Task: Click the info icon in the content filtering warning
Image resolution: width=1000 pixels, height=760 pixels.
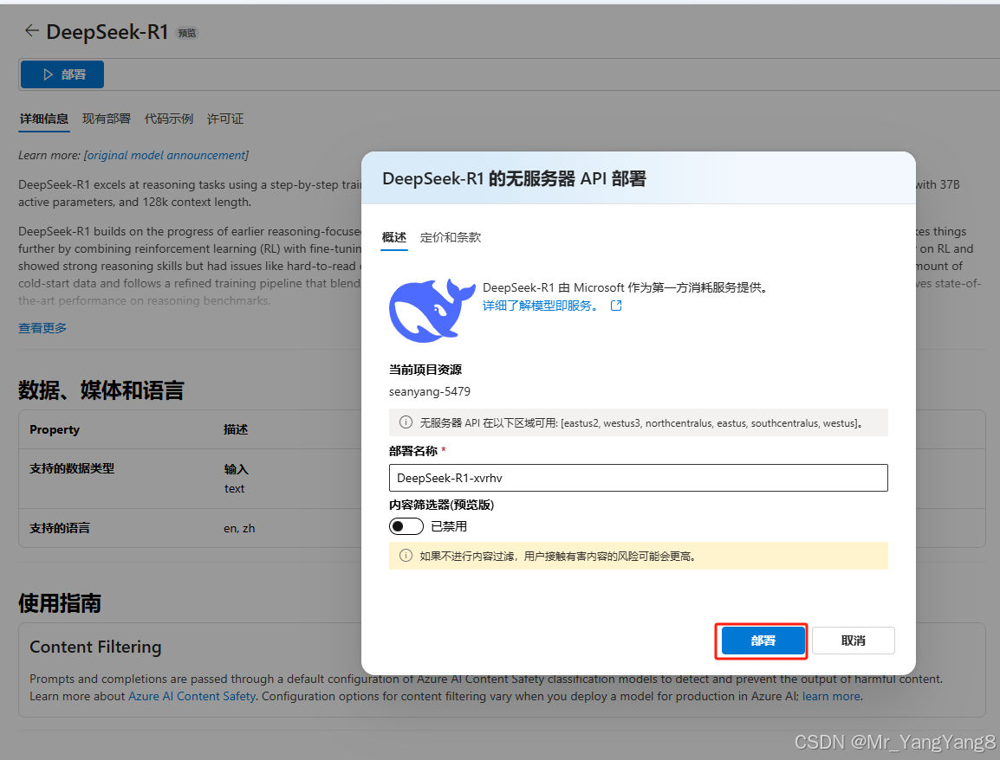Action: (x=406, y=556)
